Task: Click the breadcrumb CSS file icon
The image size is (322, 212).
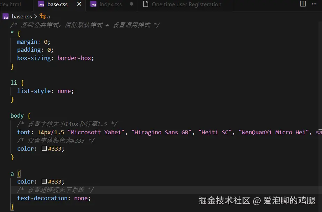Action: click(x=6, y=17)
